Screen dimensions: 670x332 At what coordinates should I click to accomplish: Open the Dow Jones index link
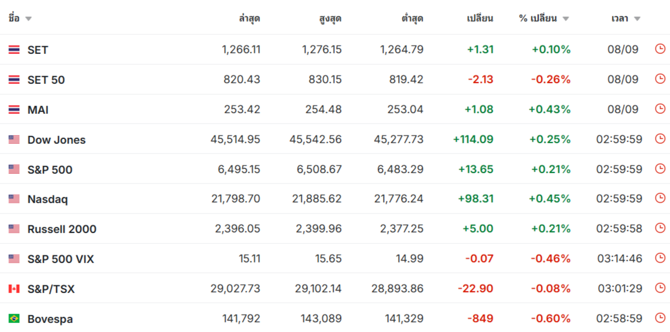tap(56, 140)
